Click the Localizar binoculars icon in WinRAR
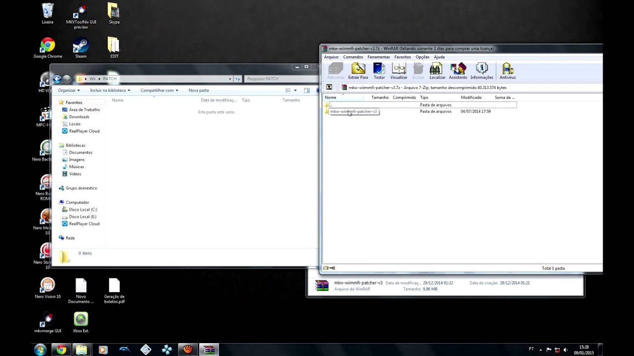Screen dimensions: 634x356 click(x=437, y=71)
